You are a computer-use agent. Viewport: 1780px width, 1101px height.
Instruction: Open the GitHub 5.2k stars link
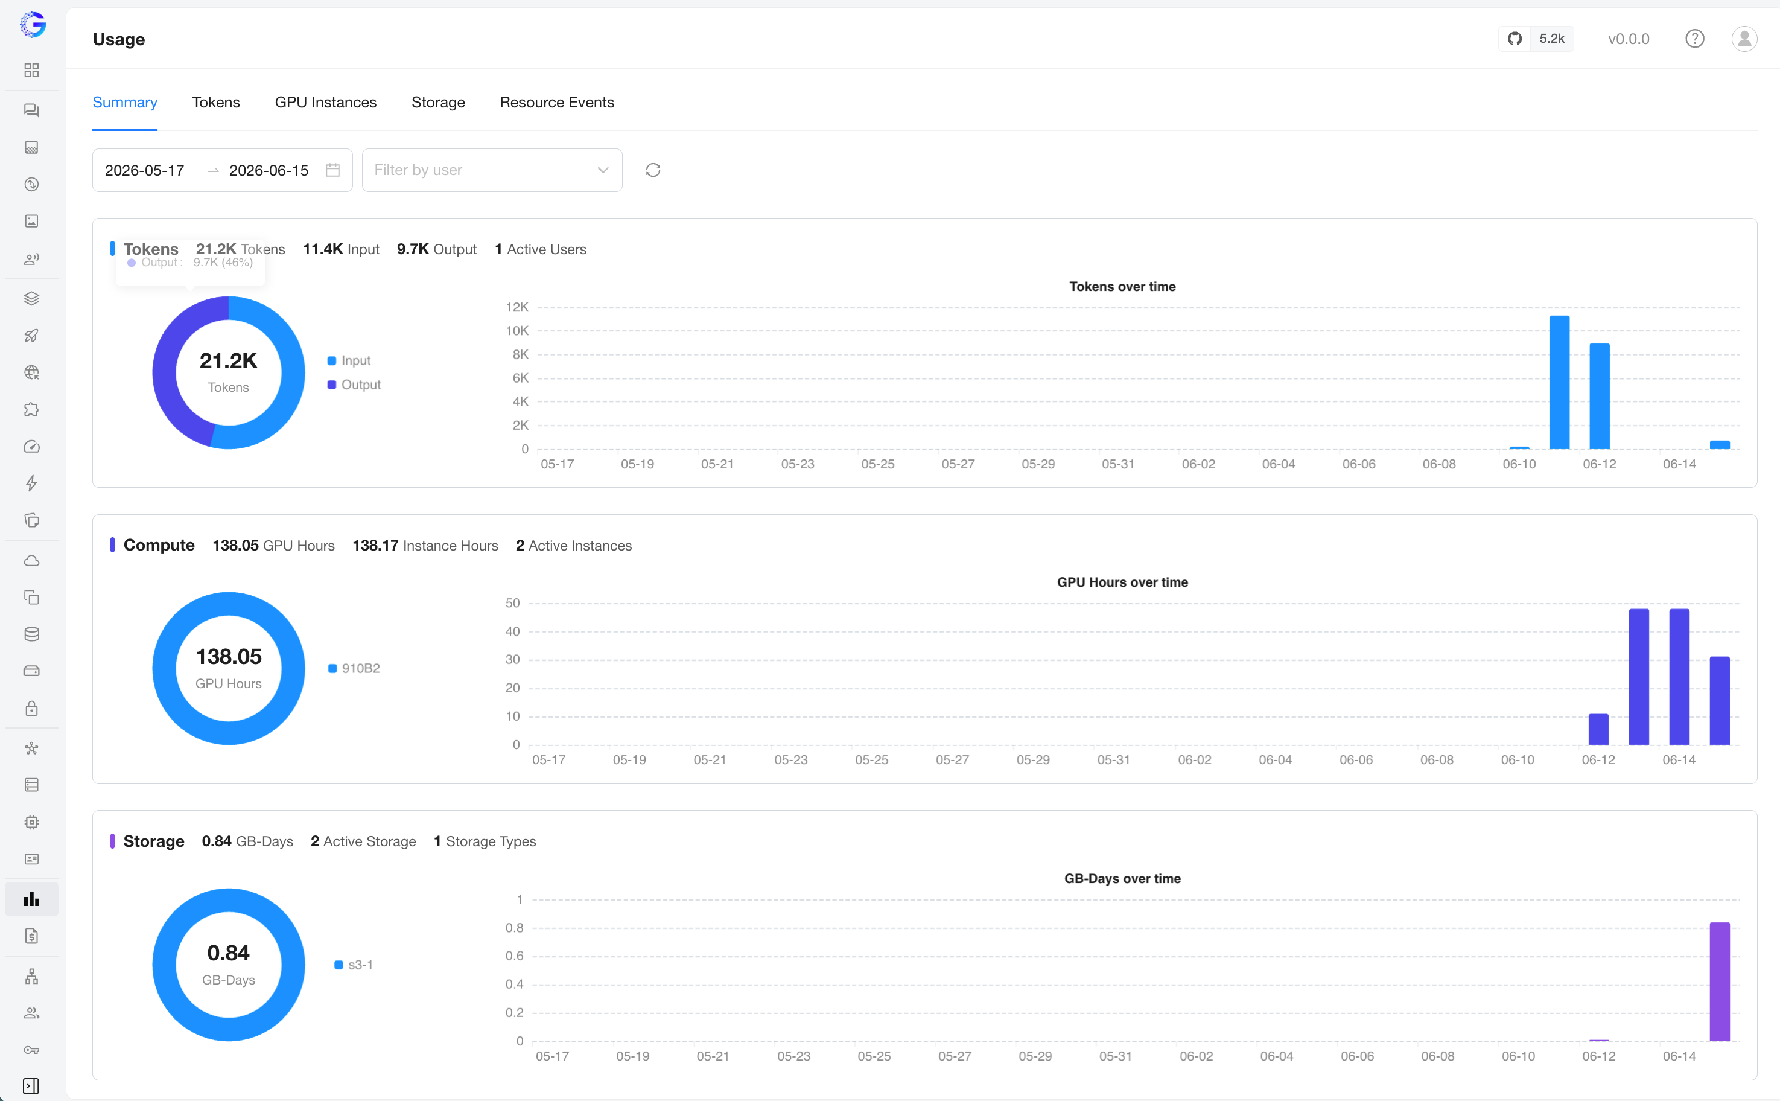pos(1536,39)
